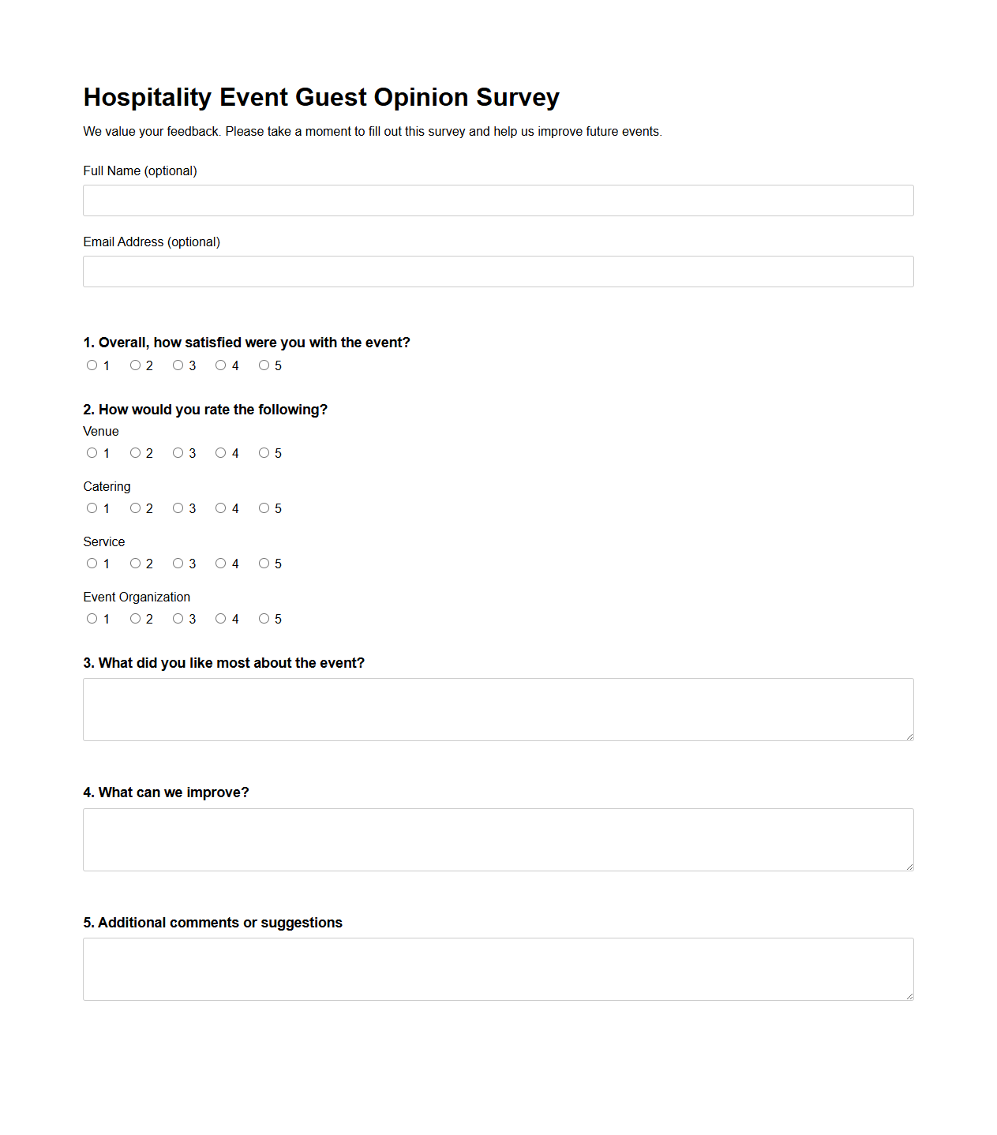Screen dimensions: 997x1135
Task: Select rating 3 for overall event satisfaction
Action: tap(178, 365)
